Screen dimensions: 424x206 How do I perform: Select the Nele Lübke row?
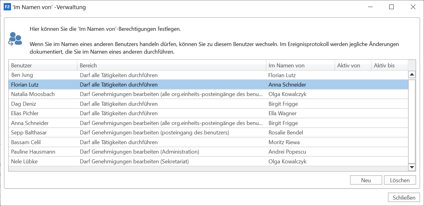24,162
